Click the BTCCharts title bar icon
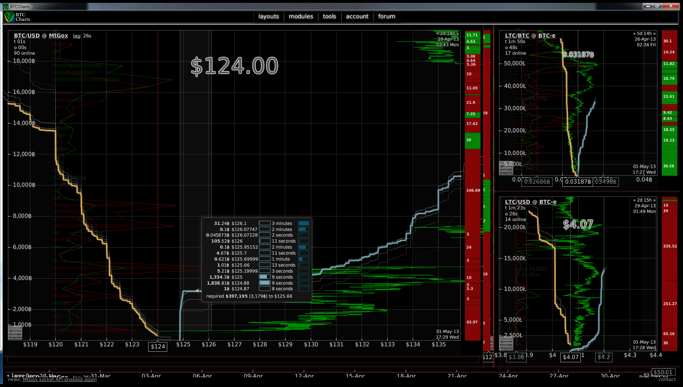The image size is (683, 387). click(x=5, y=6)
